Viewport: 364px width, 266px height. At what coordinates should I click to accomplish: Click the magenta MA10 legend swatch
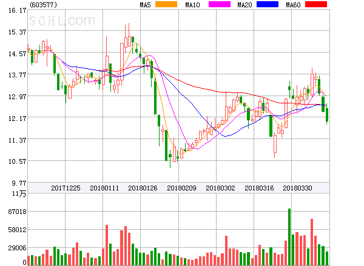[x=220, y=4]
